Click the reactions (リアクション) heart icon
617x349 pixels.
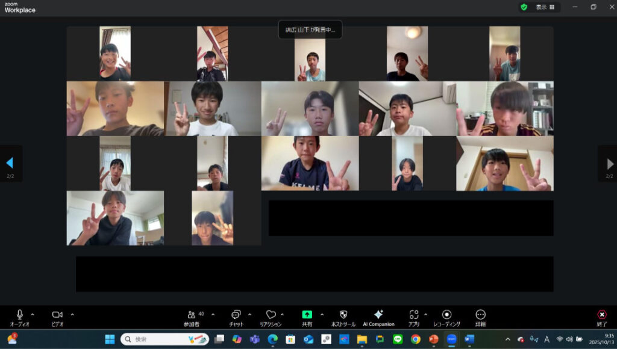[271, 315]
